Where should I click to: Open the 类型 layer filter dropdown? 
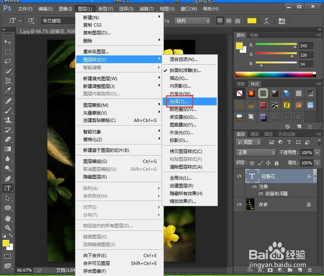tap(248, 142)
